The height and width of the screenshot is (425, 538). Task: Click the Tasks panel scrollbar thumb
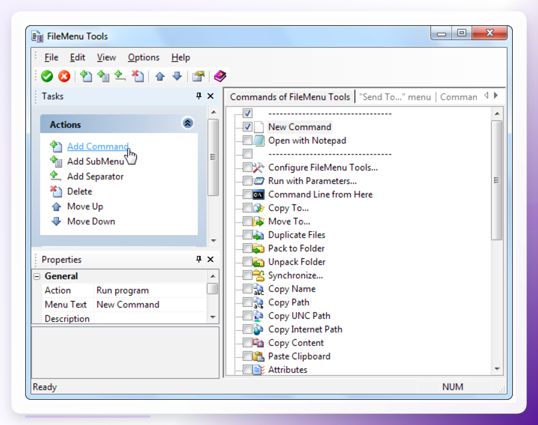(x=213, y=157)
